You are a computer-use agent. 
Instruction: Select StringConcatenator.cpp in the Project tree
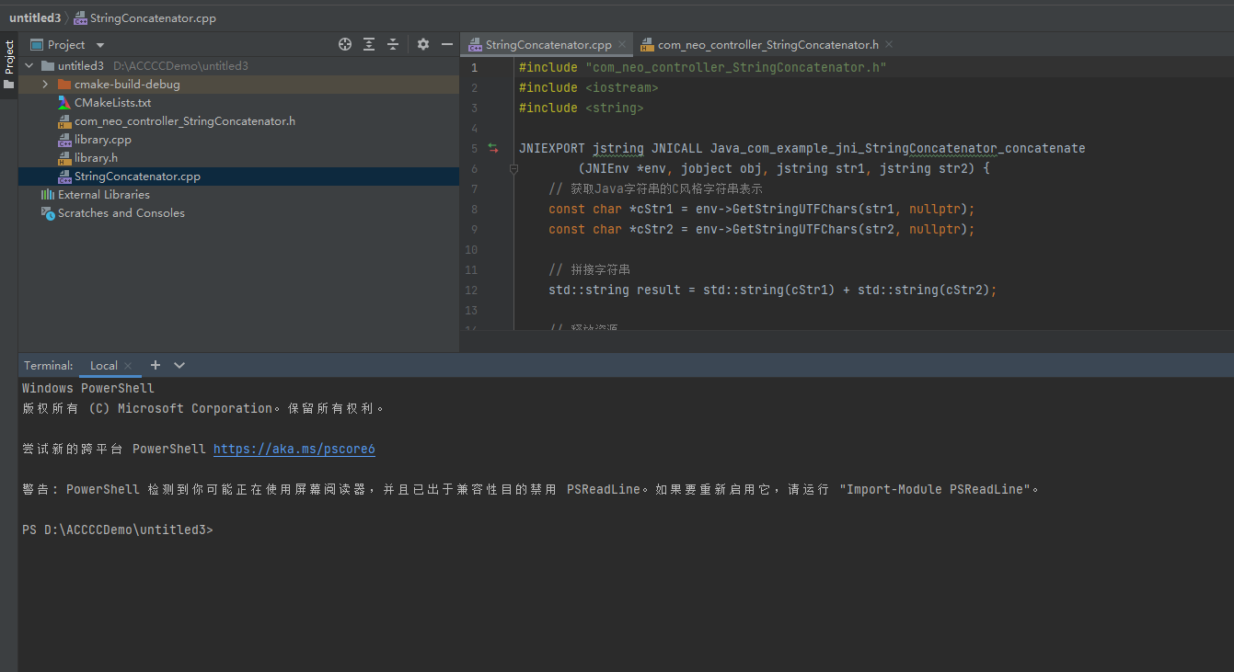238,177
